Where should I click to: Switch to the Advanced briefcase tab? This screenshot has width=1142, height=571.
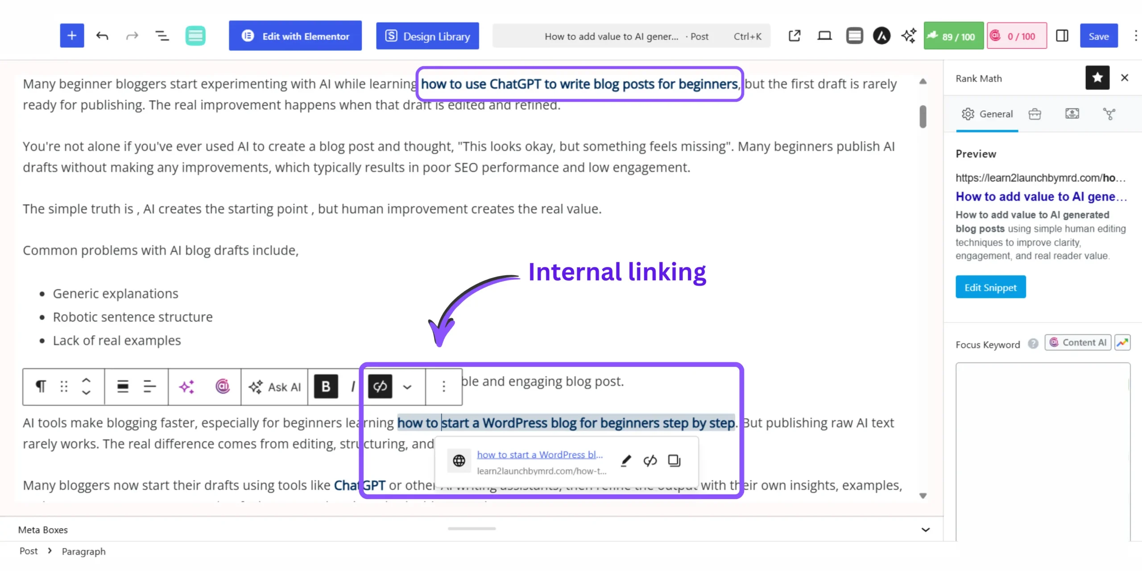(1034, 114)
